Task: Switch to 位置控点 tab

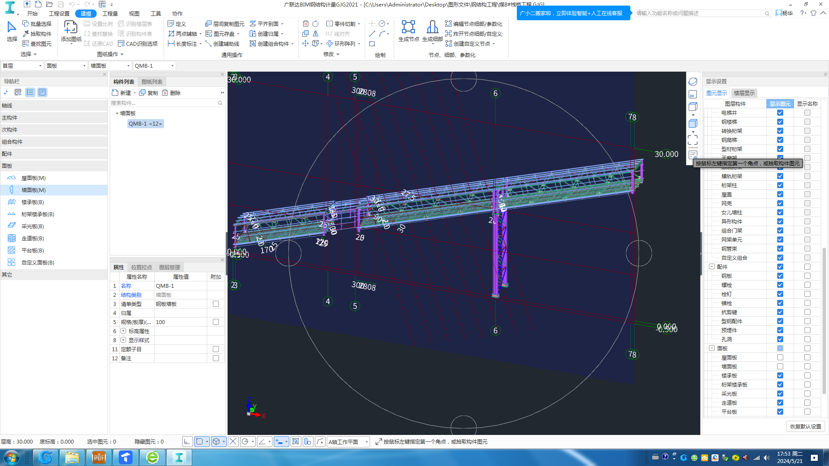Action: click(x=141, y=267)
